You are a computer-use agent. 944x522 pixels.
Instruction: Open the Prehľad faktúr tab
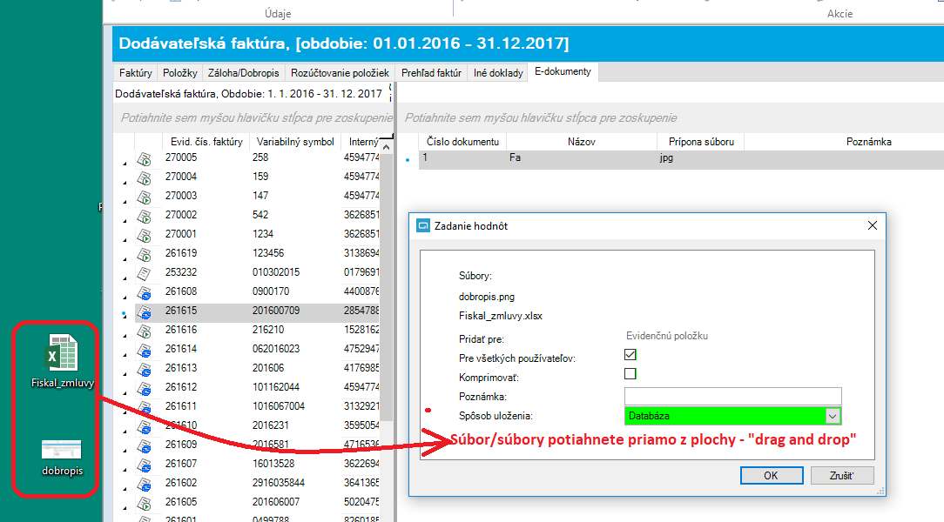pos(431,73)
